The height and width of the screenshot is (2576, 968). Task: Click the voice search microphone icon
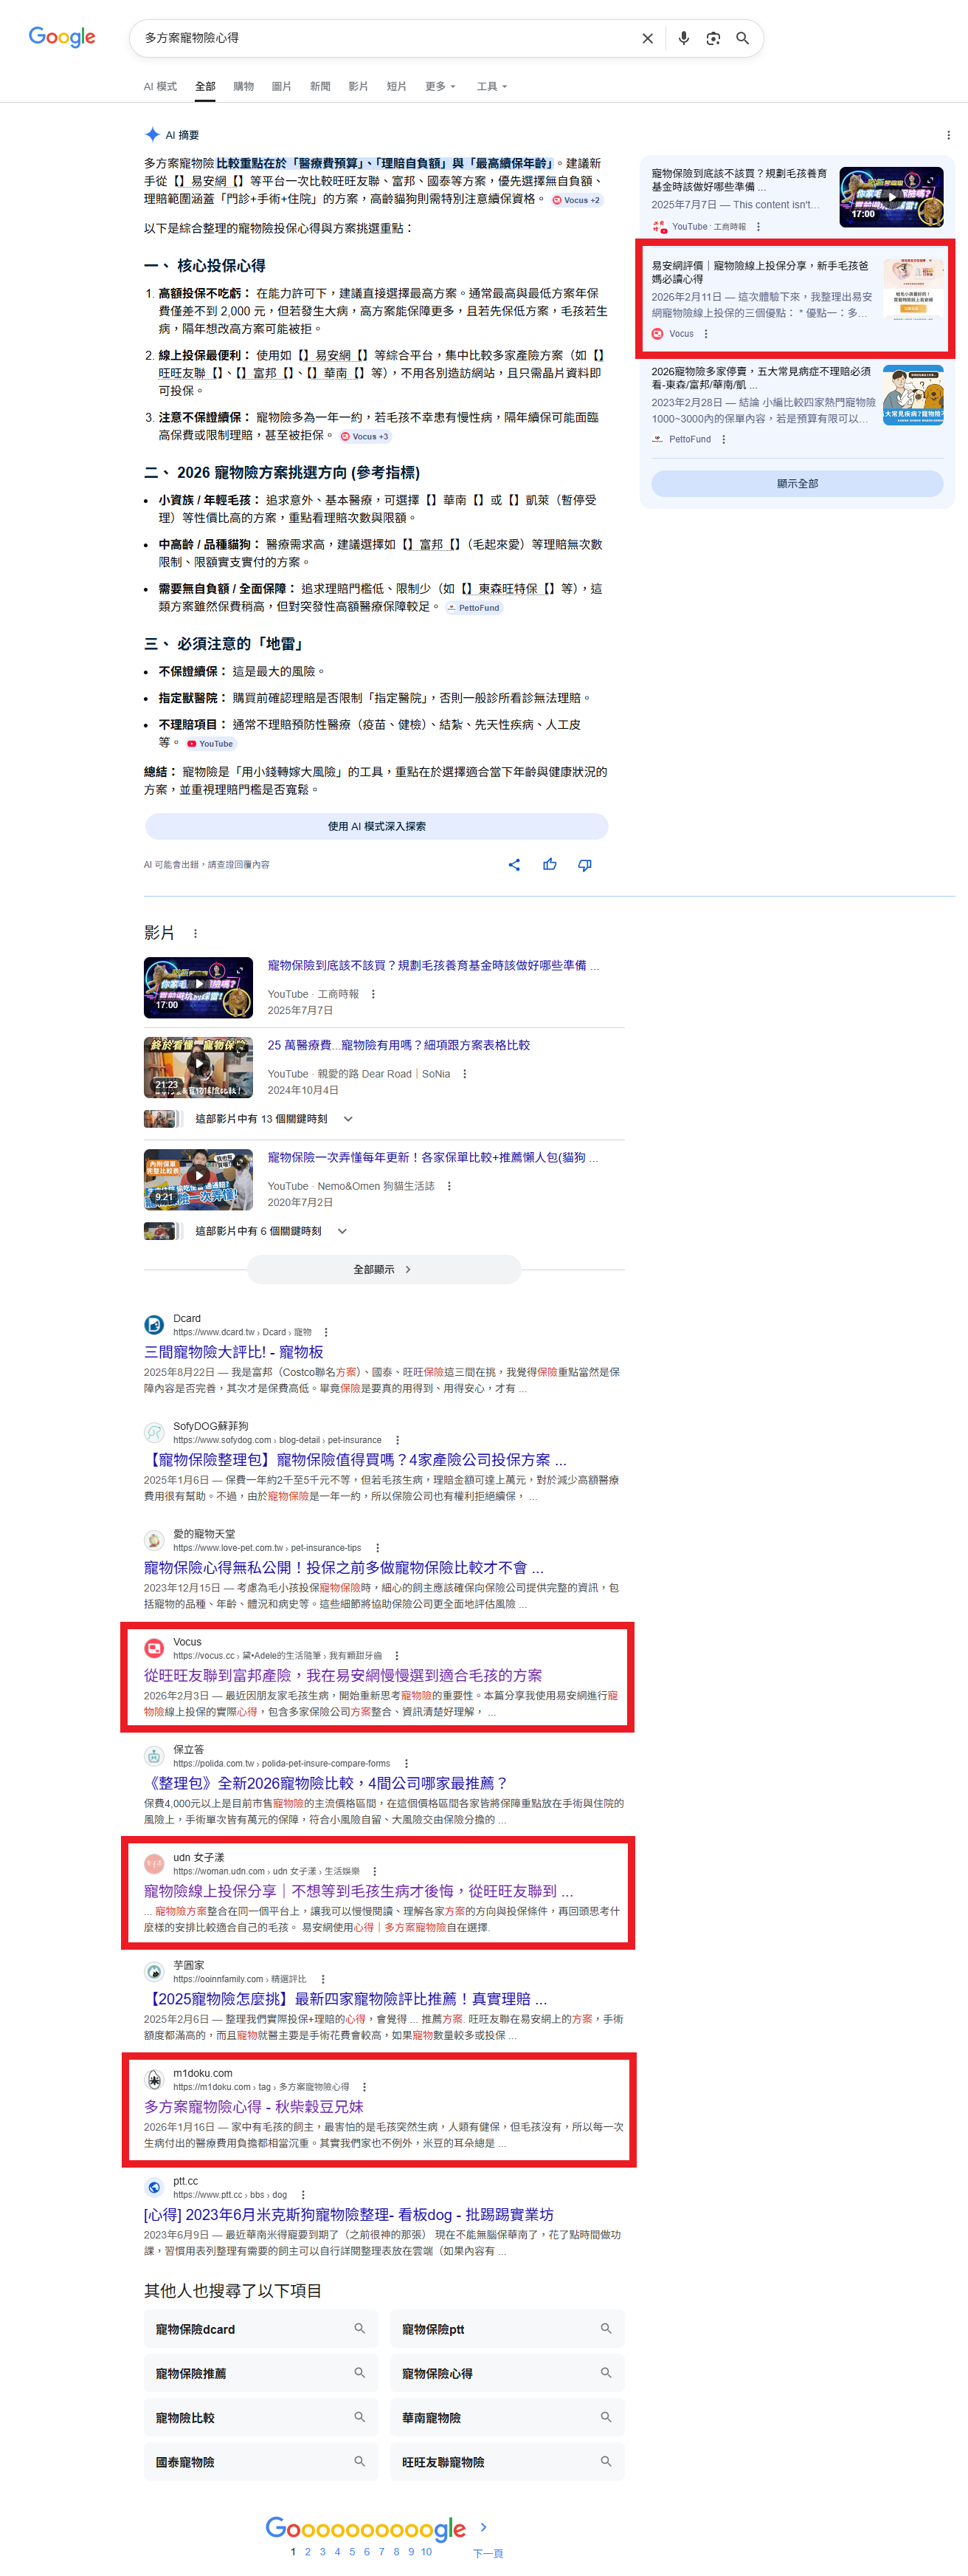[683, 38]
